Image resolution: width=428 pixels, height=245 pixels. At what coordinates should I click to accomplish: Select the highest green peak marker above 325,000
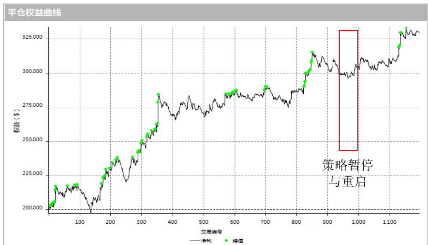pyautogui.click(x=406, y=29)
